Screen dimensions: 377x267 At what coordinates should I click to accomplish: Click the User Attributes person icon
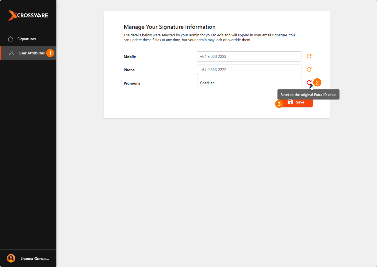point(12,53)
